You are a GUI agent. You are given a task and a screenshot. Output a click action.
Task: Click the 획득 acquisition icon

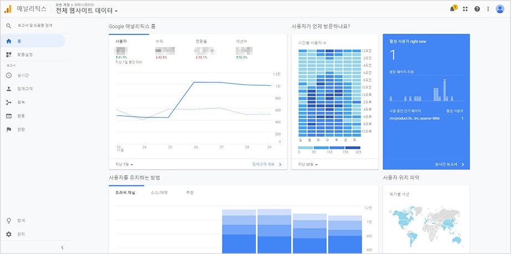coord(9,102)
